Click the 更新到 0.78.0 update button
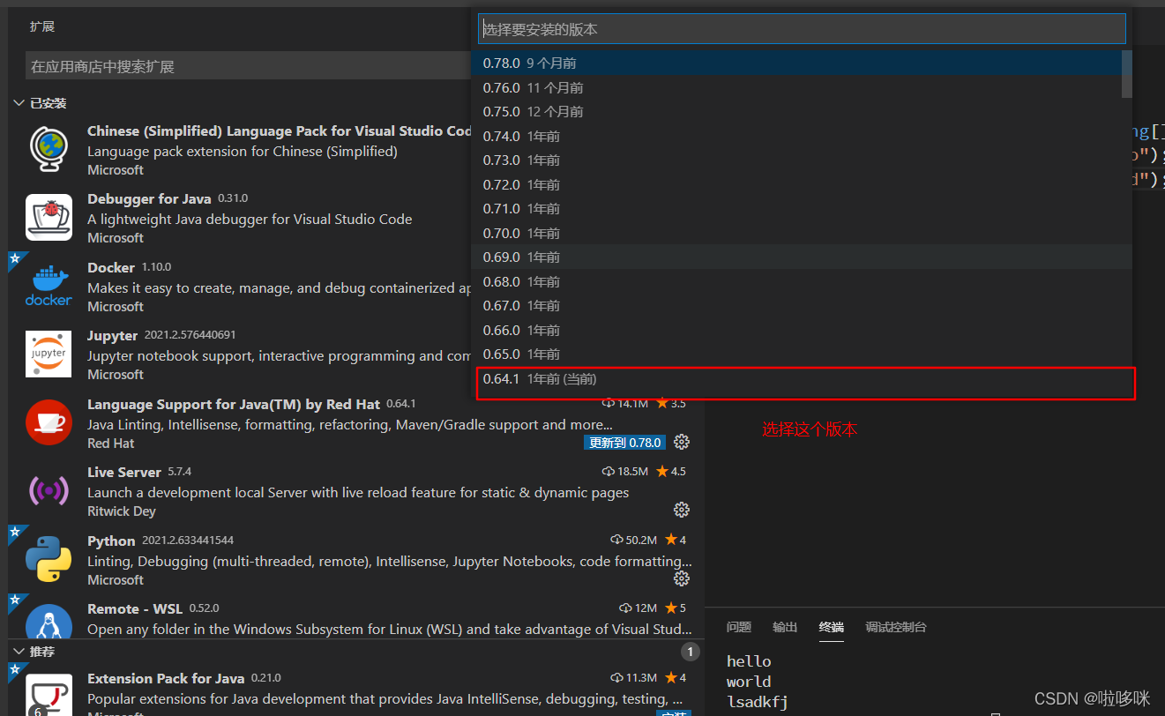The image size is (1165, 716). click(x=624, y=442)
